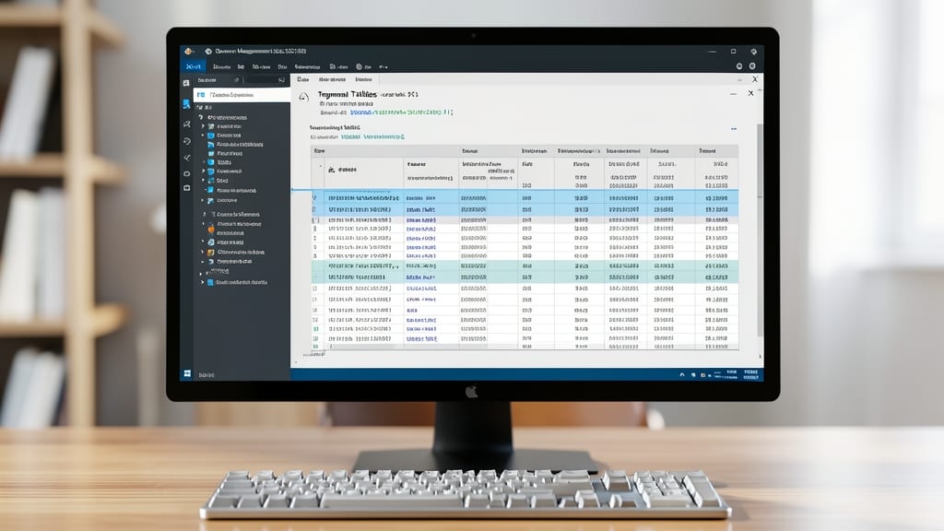Click the document icon in top toolbar
The width and height of the screenshot is (944, 531).
click(332, 66)
